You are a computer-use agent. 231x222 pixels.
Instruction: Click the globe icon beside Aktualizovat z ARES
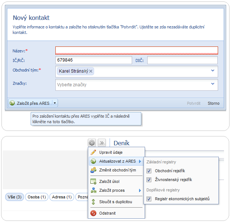click(x=93, y=161)
